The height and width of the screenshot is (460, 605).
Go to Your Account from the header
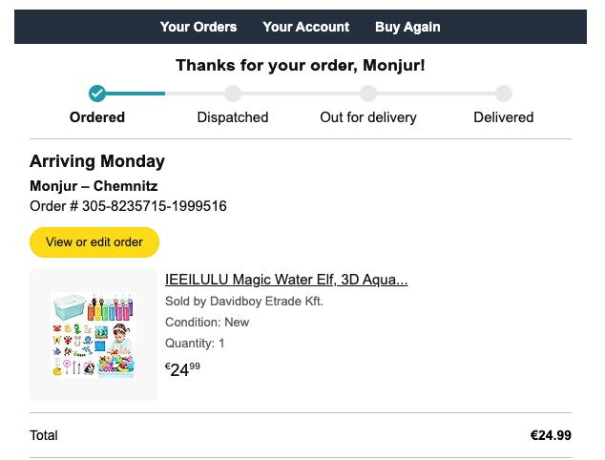306,27
